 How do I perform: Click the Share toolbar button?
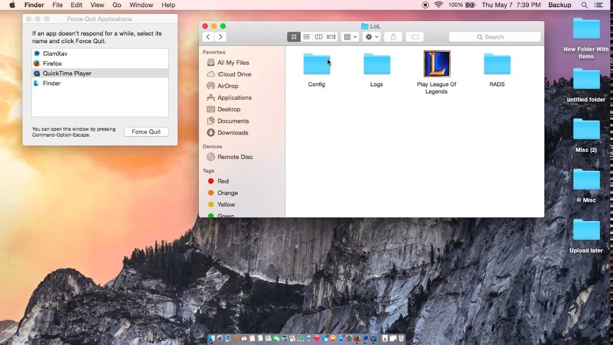tap(394, 37)
